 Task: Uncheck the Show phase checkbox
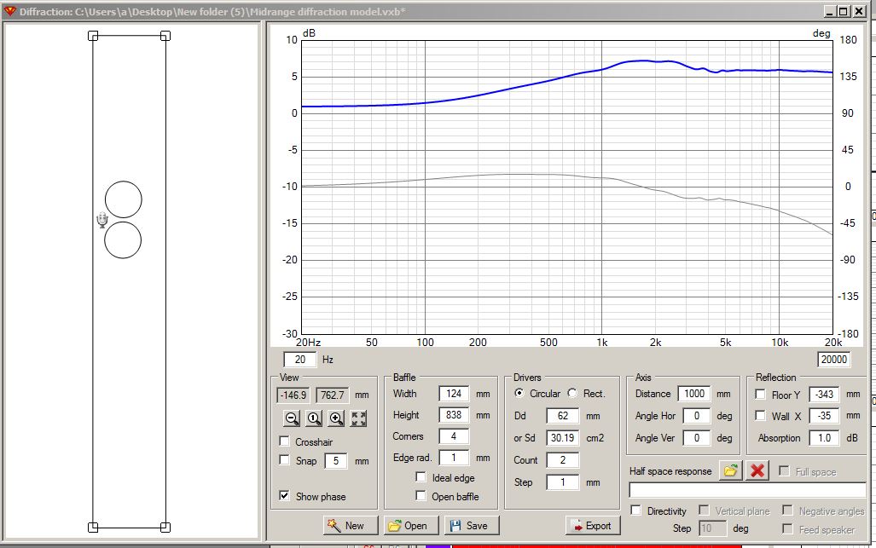click(285, 496)
